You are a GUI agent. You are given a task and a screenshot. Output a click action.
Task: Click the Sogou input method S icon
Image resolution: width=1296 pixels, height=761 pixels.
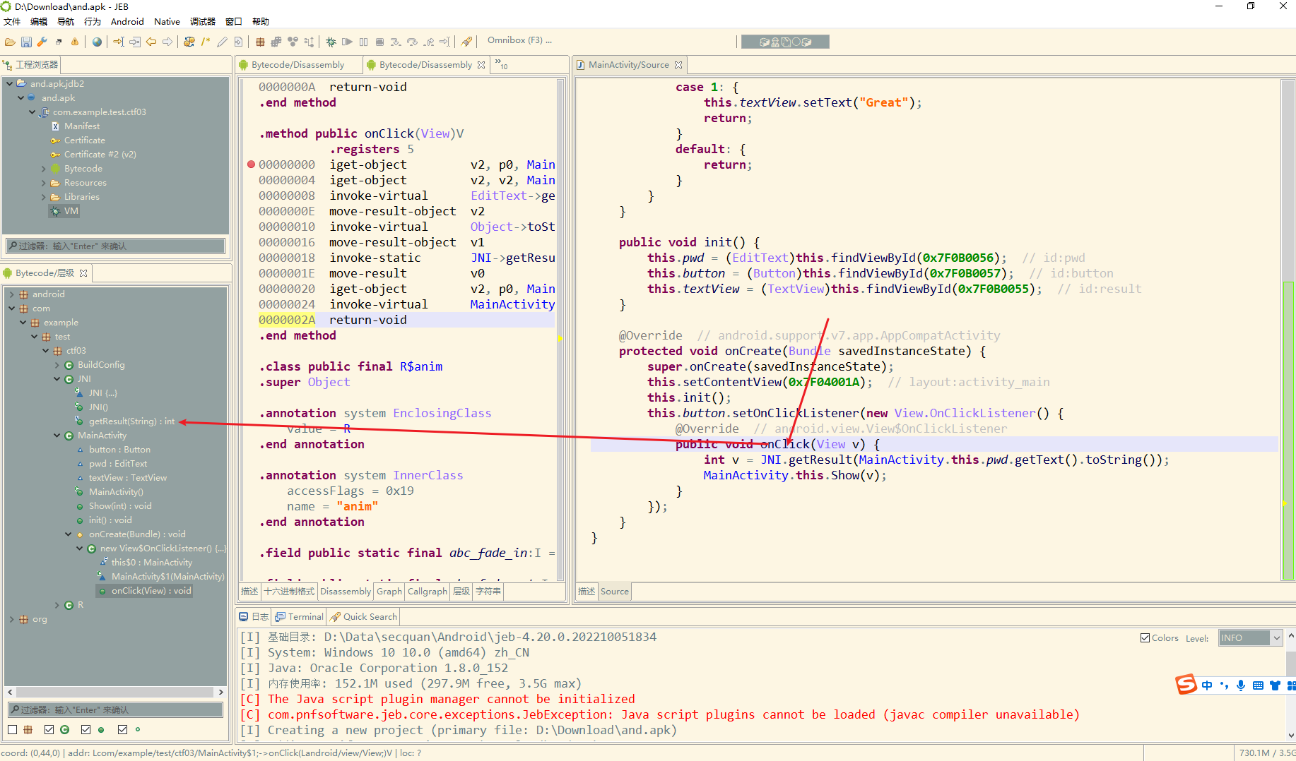[1186, 684]
